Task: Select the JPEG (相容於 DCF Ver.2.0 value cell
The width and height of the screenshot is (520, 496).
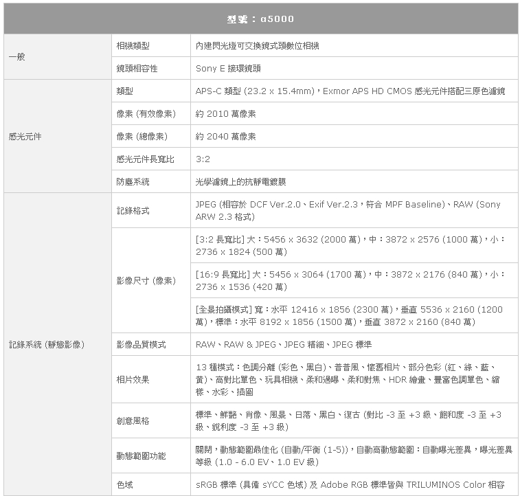Action: pos(354,210)
